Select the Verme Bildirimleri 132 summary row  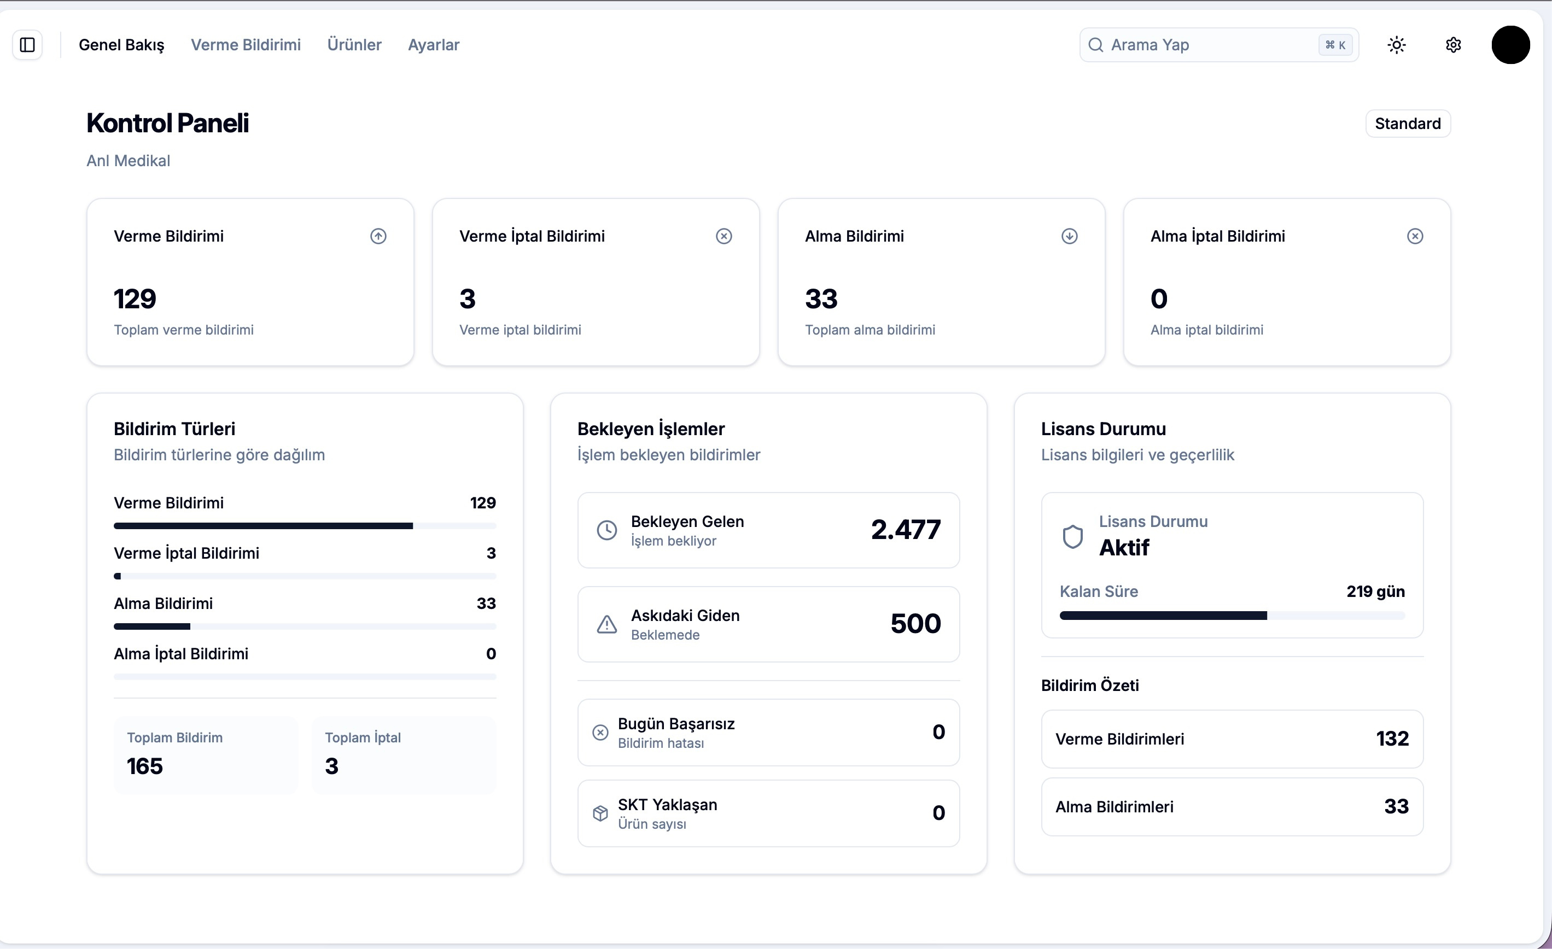[x=1232, y=739]
